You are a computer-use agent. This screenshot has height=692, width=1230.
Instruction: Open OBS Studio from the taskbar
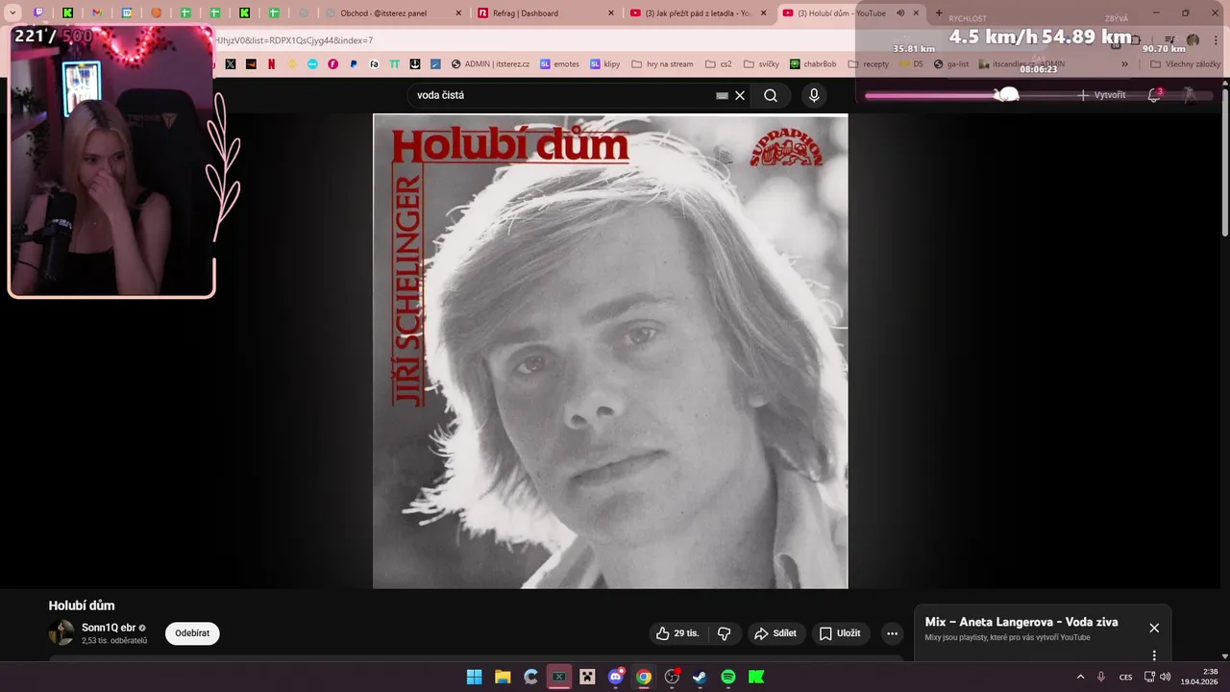pos(672,677)
